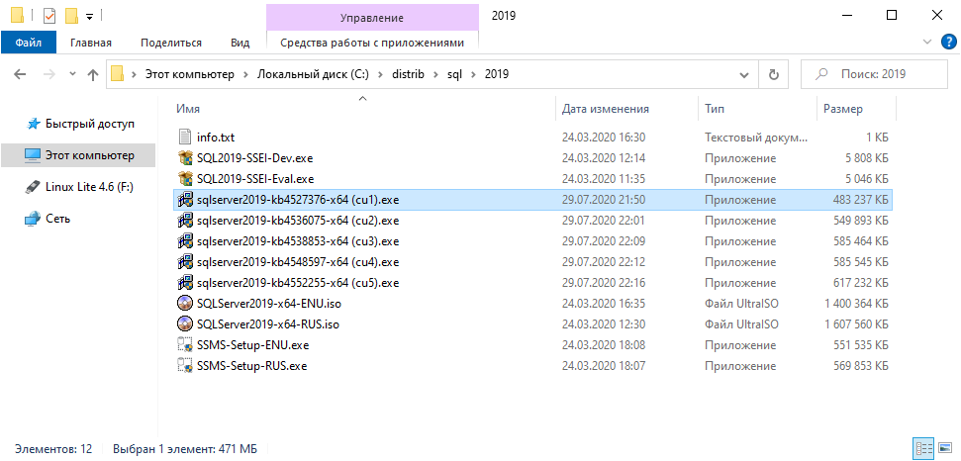Click the folder icon in address bar
This screenshot has height=461, width=961.
(117, 75)
